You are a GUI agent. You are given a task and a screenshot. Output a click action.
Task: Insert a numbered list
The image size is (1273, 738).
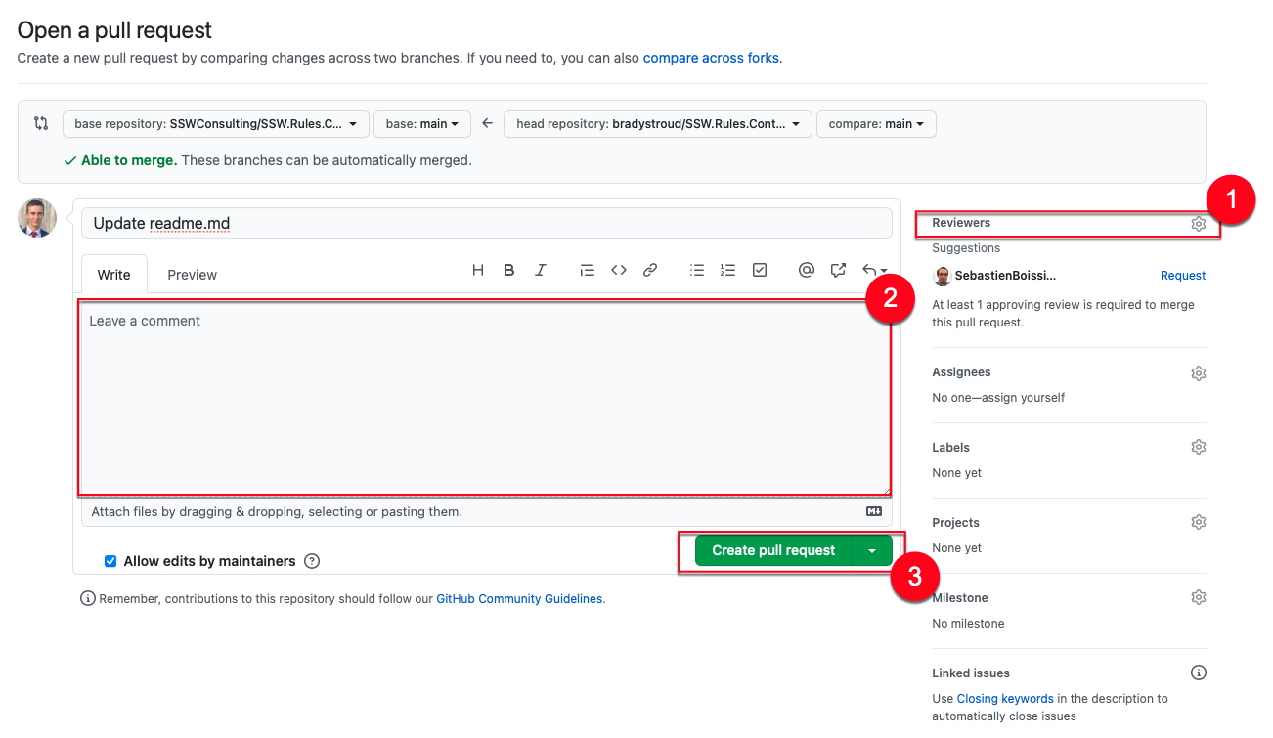pyautogui.click(x=727, y=271)
